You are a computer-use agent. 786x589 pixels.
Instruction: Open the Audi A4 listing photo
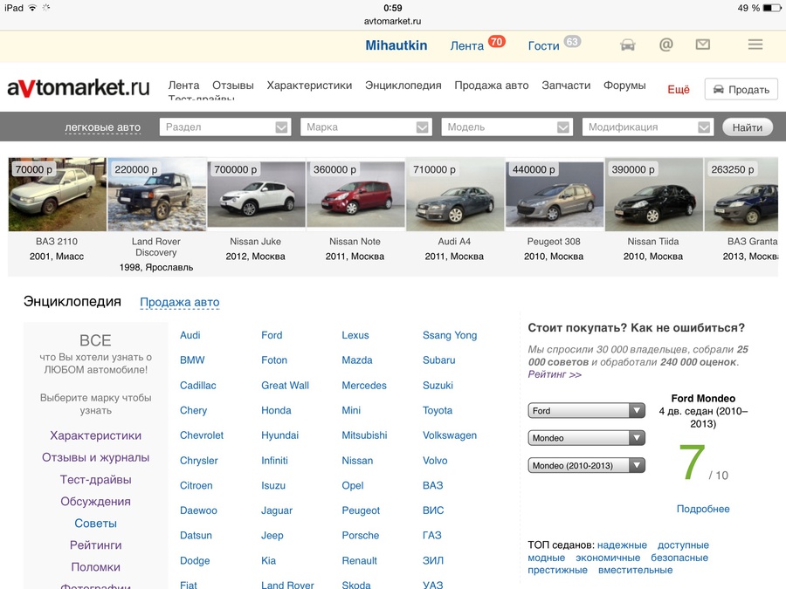455,195
